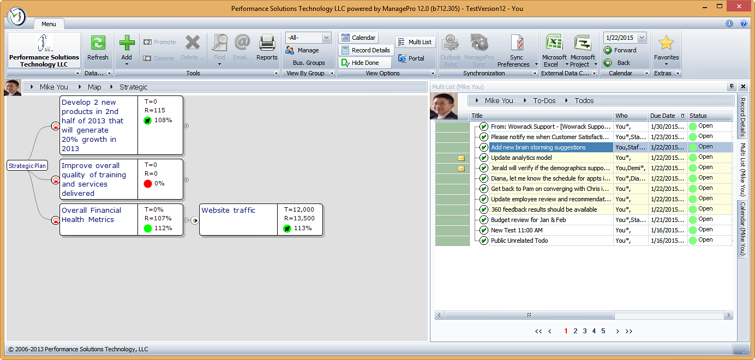Screen dimensions: 755x360
Task: Open the Favorites dropdown arrow
Action: pos(666,64)
